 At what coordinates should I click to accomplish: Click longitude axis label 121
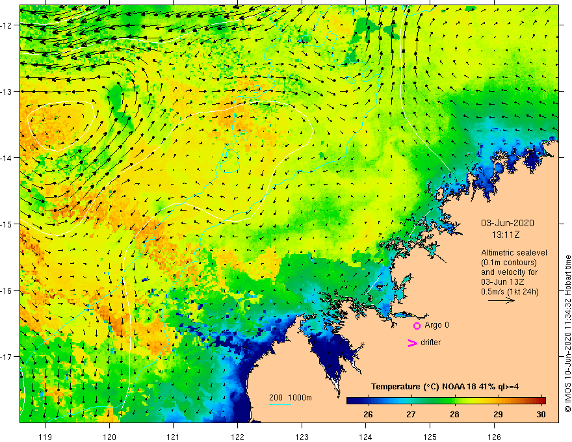[x=174, y=437]
